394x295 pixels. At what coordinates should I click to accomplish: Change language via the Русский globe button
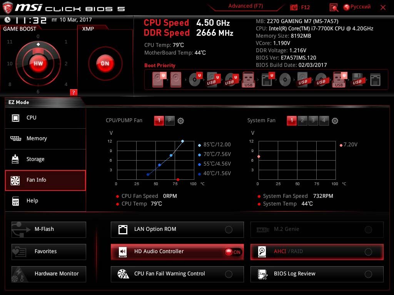click(357, 7)
